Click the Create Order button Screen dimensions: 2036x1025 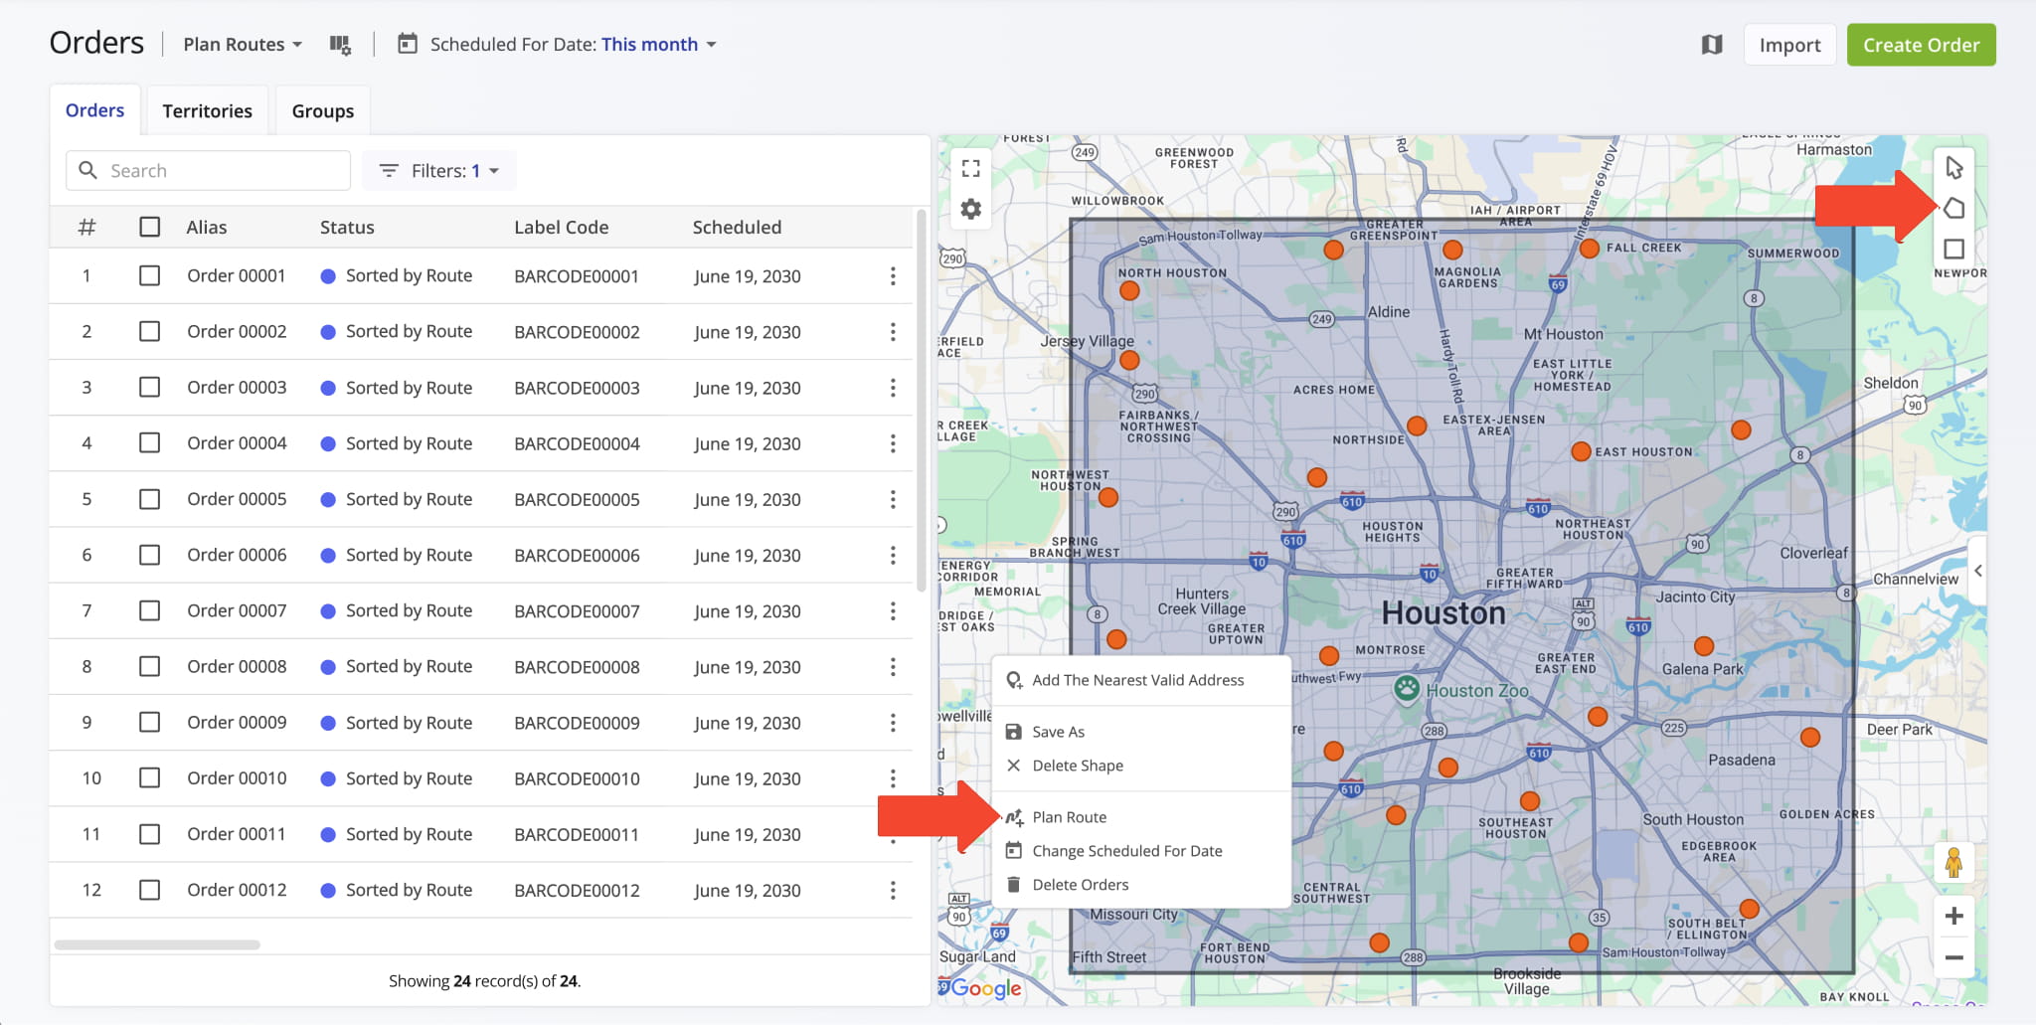(x=1921, y=45)
